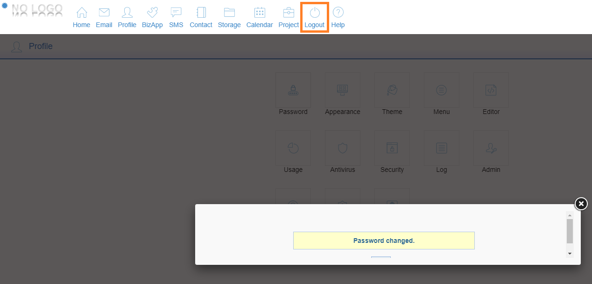Viewport: 592px width, 284px height.
Task: Open the Email module
Action: click(104, 18)
